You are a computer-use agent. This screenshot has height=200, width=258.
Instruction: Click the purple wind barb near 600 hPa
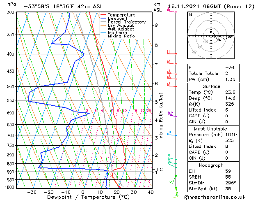172,114
